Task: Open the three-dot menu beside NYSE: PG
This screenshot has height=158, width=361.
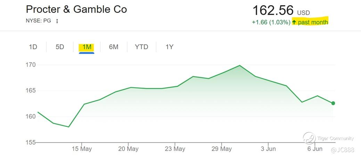Action: pos(57,21)
